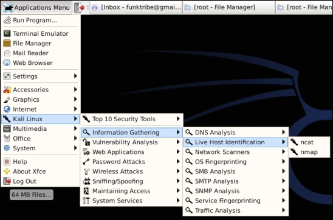Expand Top 10 Security Tools arrow
The image size is (333, 220).
178,119
